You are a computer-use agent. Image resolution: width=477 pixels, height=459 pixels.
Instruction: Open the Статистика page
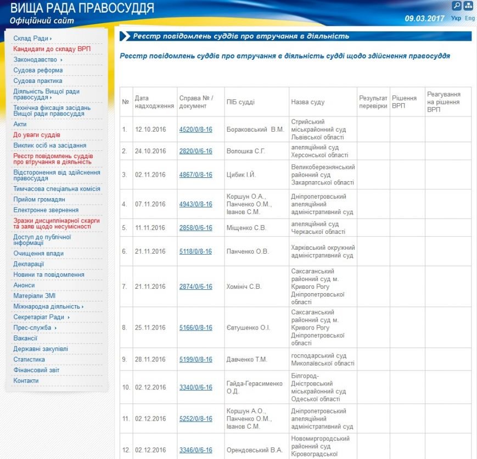click(29, 360)
